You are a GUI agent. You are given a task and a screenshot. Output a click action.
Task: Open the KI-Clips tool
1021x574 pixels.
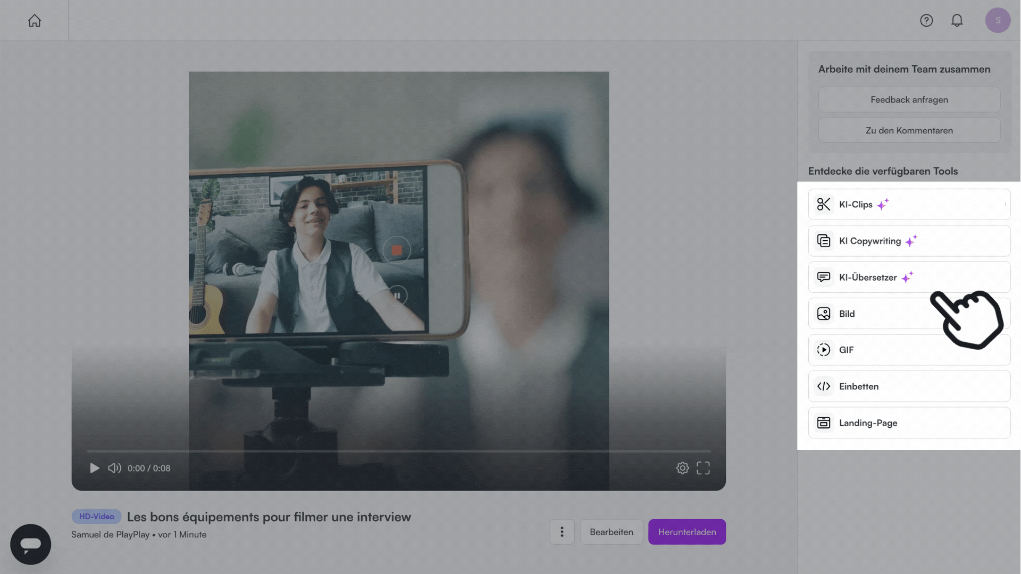[909, 205]
